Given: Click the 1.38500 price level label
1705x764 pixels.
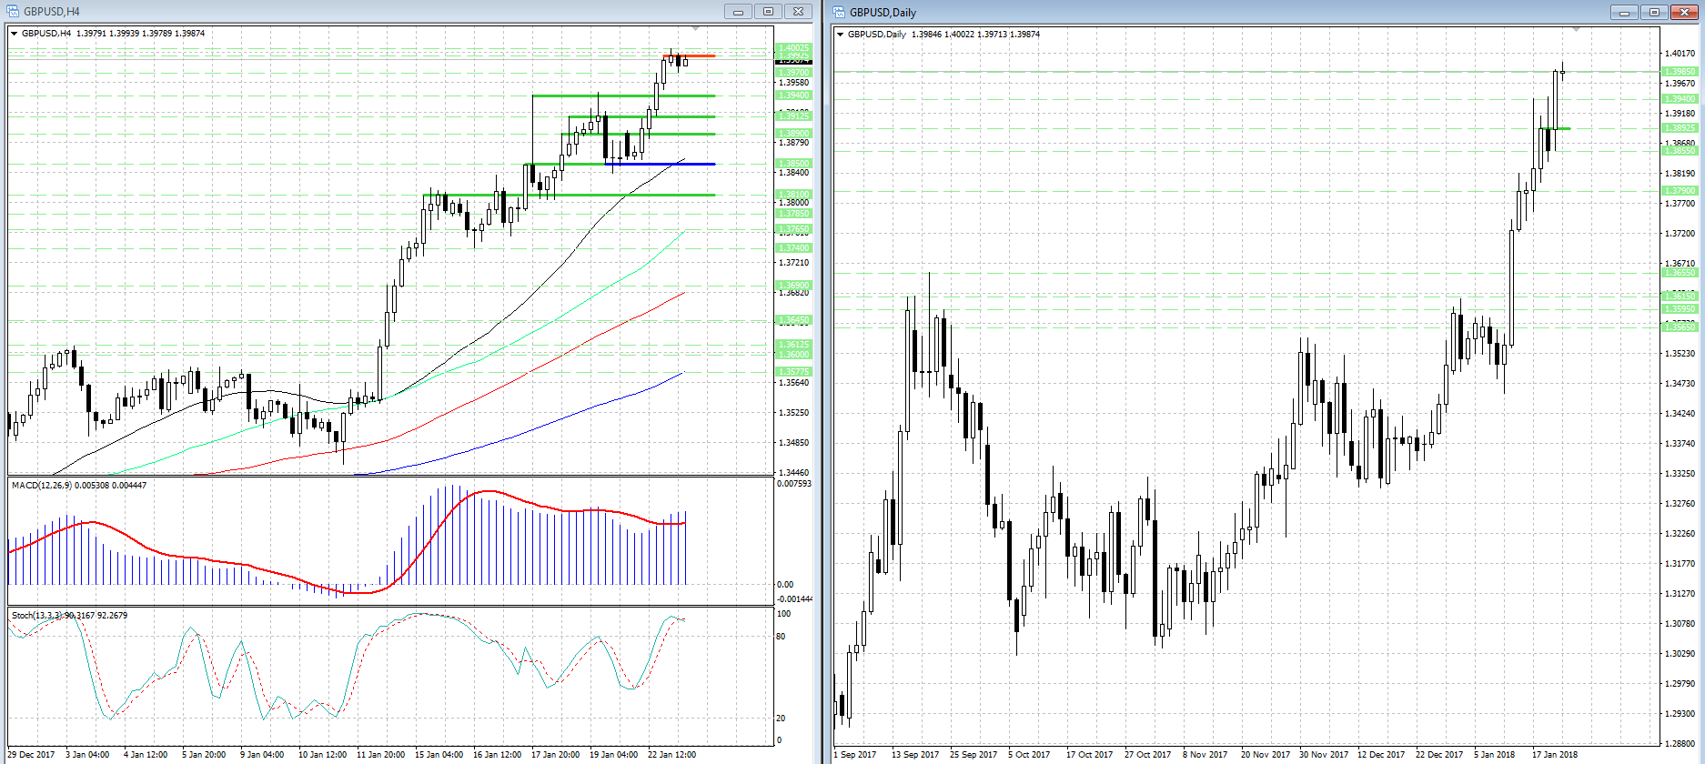Looking at the screenshot, I should (x=793, y=164).
